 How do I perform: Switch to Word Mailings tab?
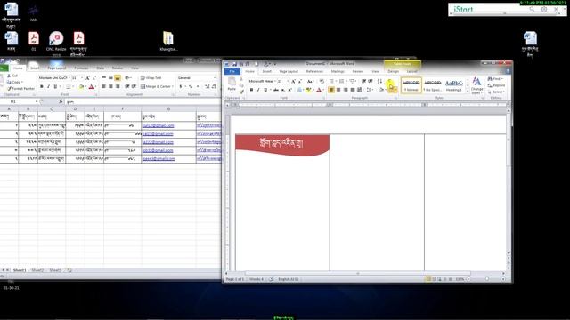(x=338, y=71)
